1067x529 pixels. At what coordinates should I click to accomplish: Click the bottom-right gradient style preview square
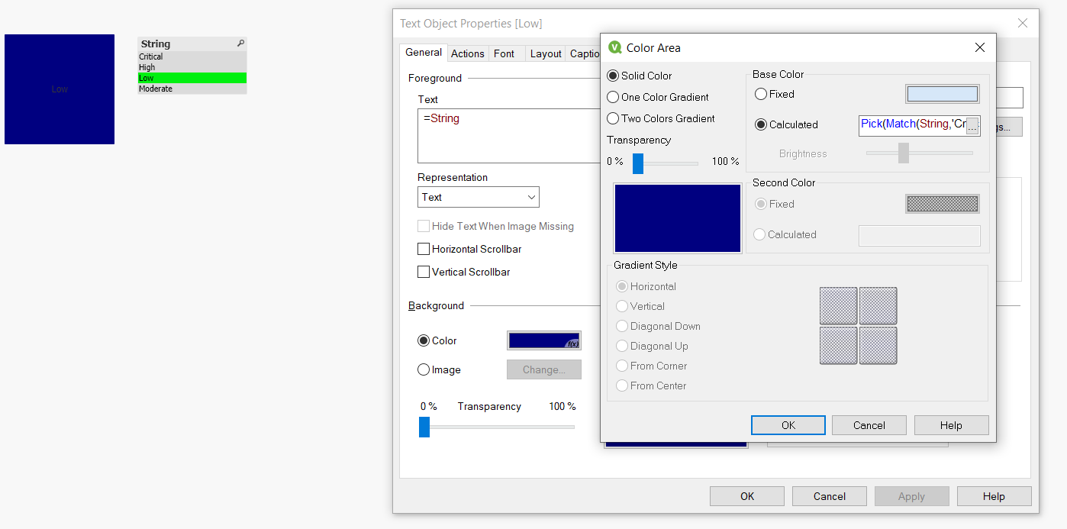coord(878,345)
